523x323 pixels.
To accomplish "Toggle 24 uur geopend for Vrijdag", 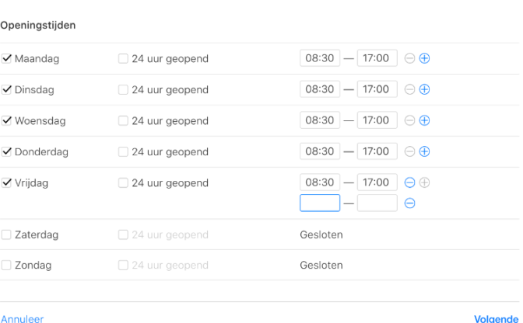I will [x=124, y=182].
